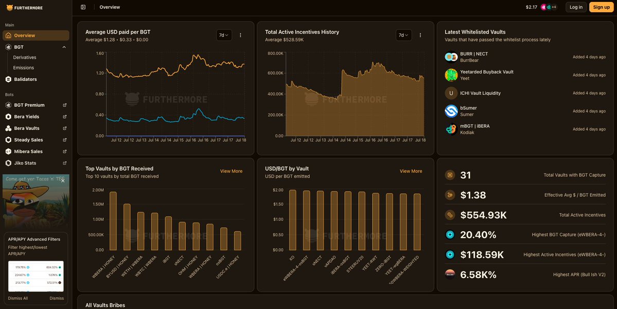Close the Tacos advertisement banner
Image resolution: width=617 pixels, height=309 pixels.
(63, 181)
